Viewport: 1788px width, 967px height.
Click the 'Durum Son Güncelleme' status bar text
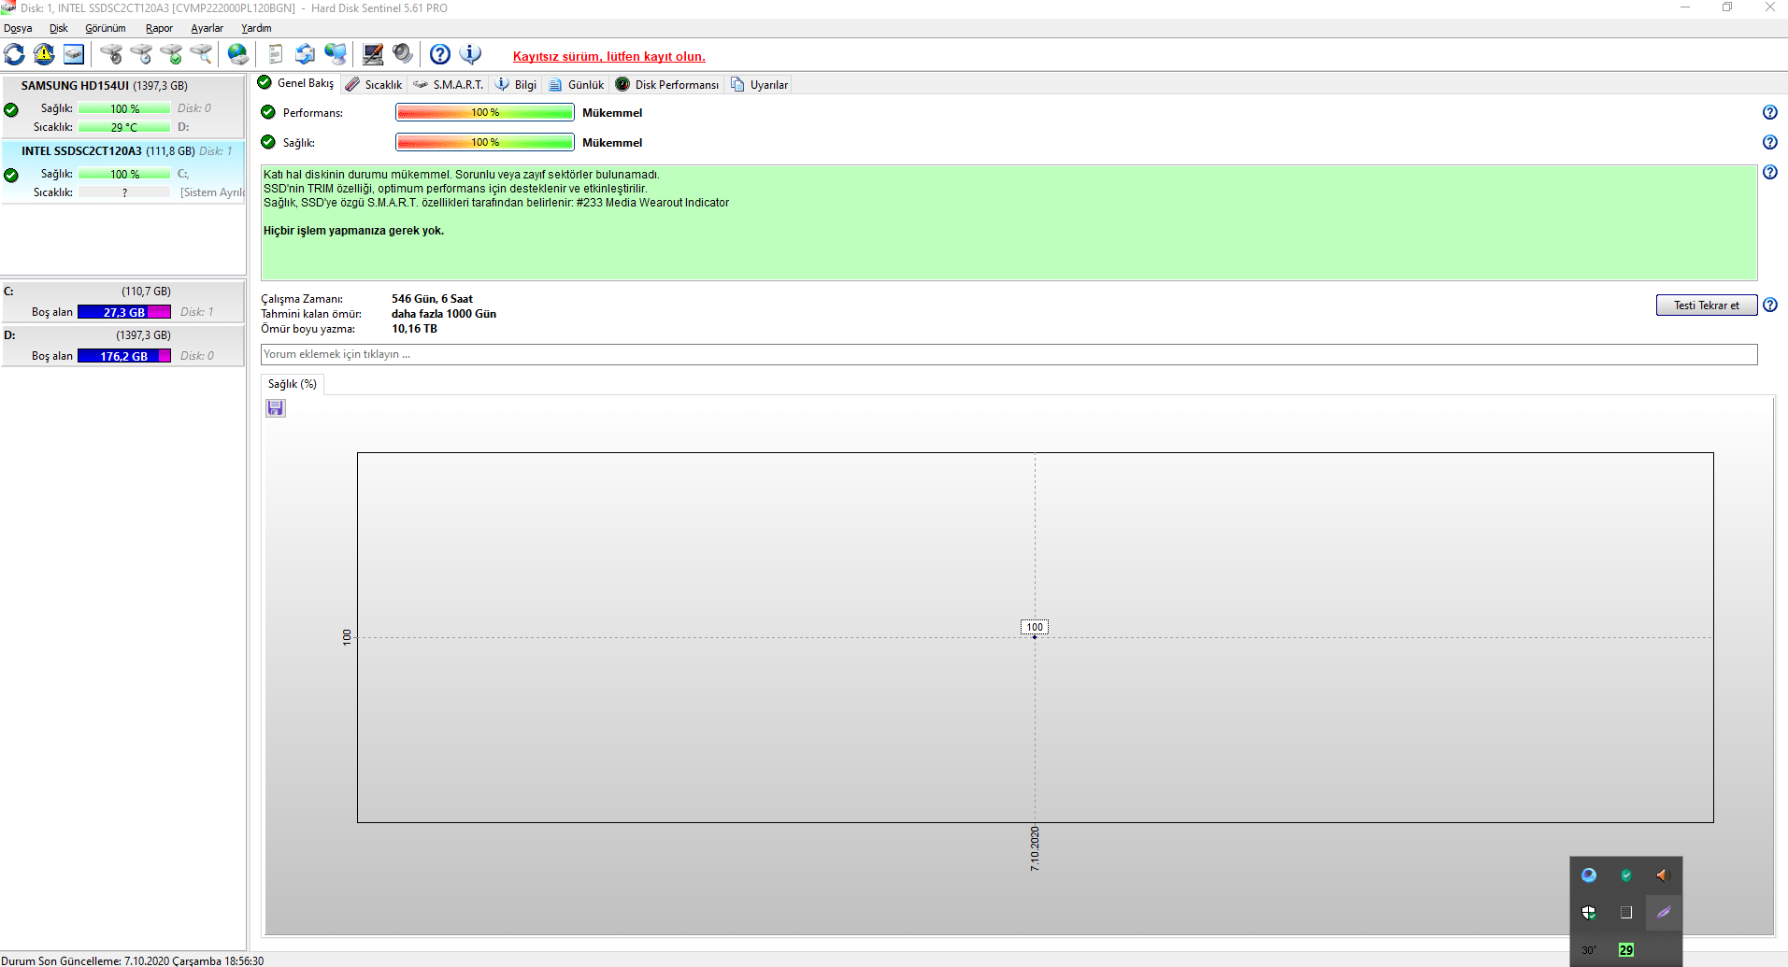(133, 960)
